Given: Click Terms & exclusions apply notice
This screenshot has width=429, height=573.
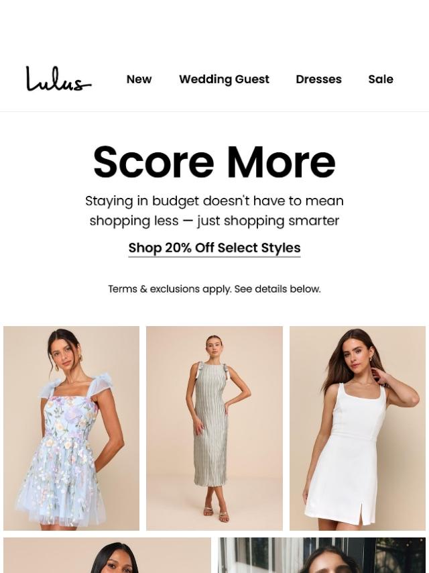Looking at the screenshot, I should (214, 289).
